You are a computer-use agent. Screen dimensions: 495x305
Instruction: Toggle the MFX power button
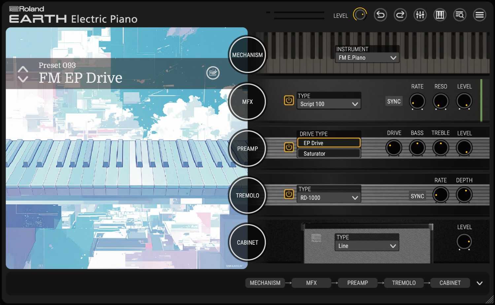point(289,101)
